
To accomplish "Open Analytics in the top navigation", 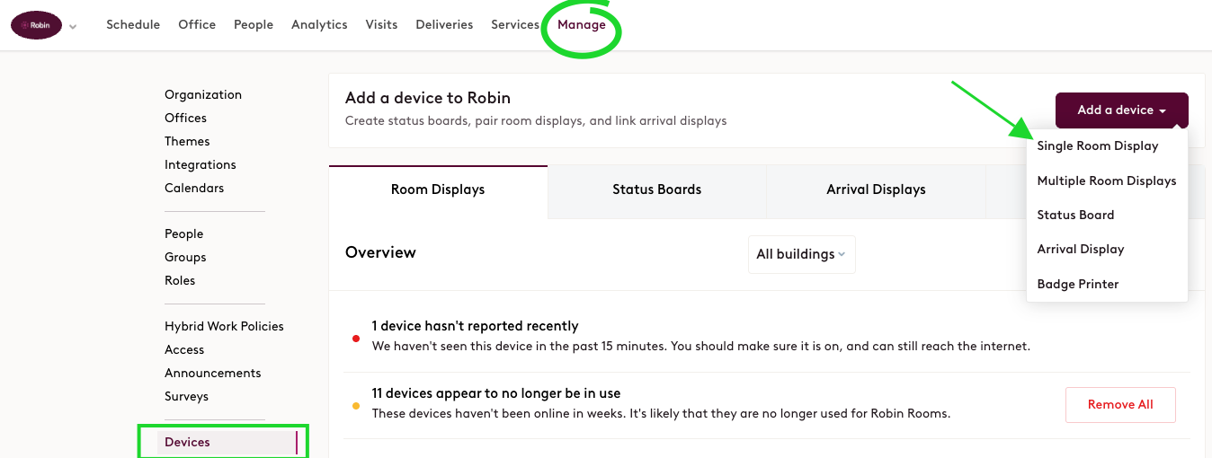I will [x=319, y=24].
